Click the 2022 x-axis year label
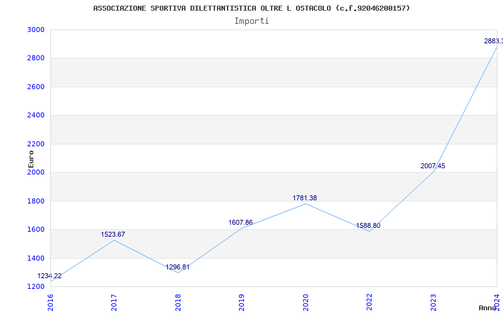Screen dimensions: 503x314 pos(370,302)
